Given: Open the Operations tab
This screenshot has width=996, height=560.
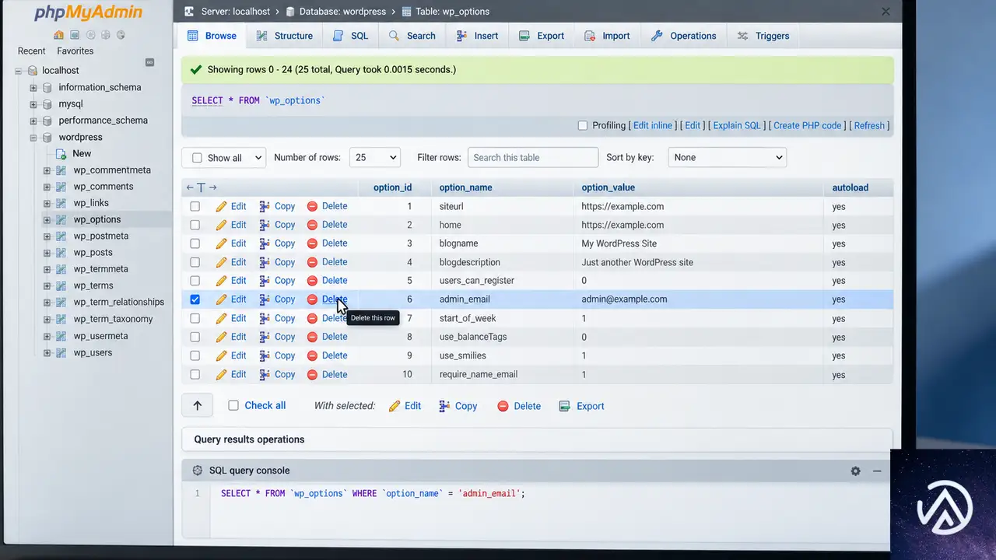Looking at the screenshot, I should click(683, 36).
